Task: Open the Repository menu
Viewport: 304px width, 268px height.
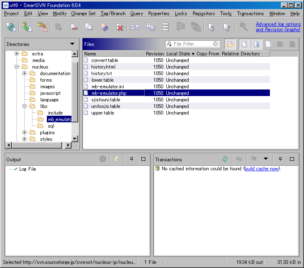Action: [203, 14]
